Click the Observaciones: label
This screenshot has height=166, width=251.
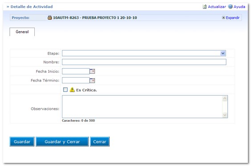[45, 109]
